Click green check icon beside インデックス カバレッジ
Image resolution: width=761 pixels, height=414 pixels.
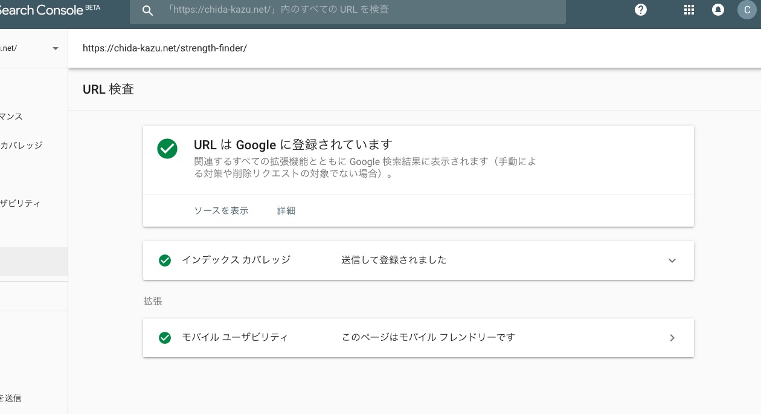pyautogui.click(x=165, y=260)
